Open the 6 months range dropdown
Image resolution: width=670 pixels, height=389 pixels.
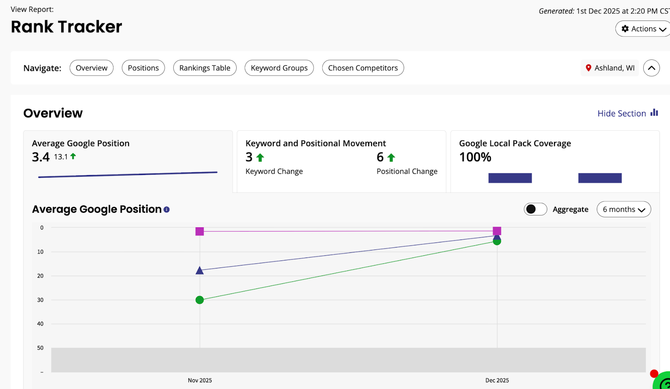pyautogui.click(x=624, y=209)
